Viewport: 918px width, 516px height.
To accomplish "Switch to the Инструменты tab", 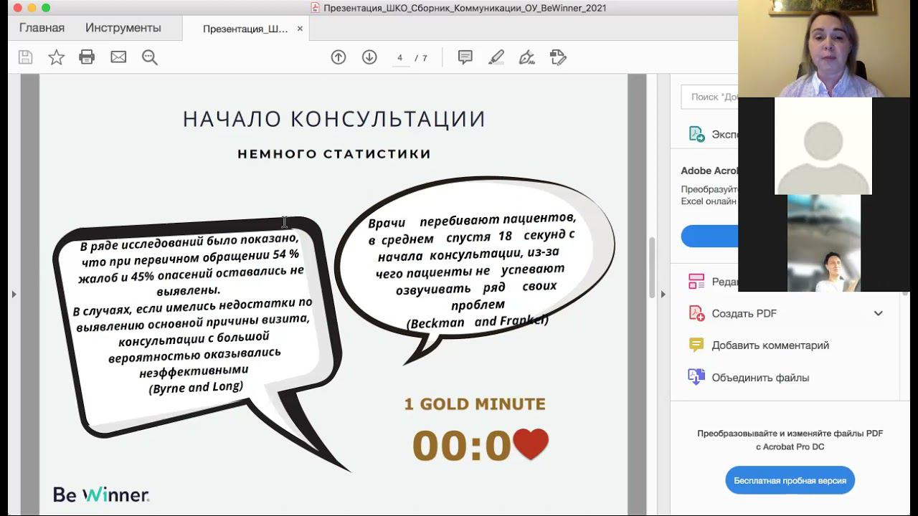I will point(123,28).
